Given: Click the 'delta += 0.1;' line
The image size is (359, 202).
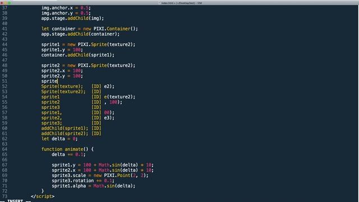Looking at the screenshot, I should tap(68, 154).
